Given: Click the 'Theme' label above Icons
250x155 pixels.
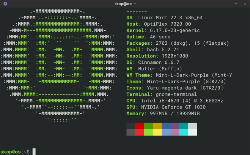Looking at the screenshot, I should (x=134, y=82).
